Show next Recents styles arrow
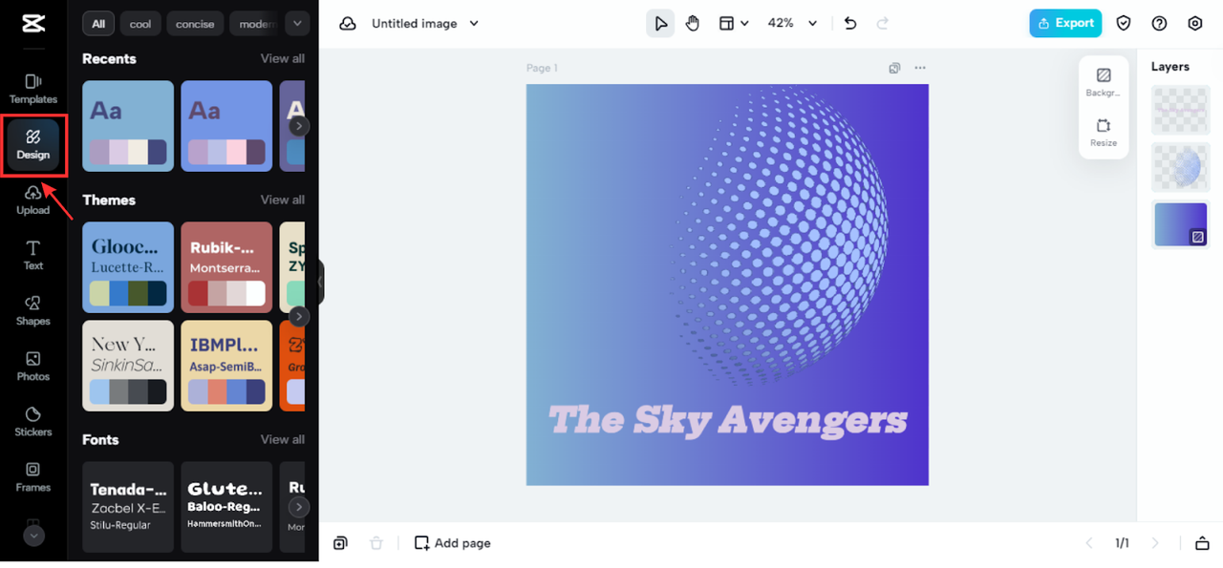The height and width of the screenshot is (568, 1223). 299,126
